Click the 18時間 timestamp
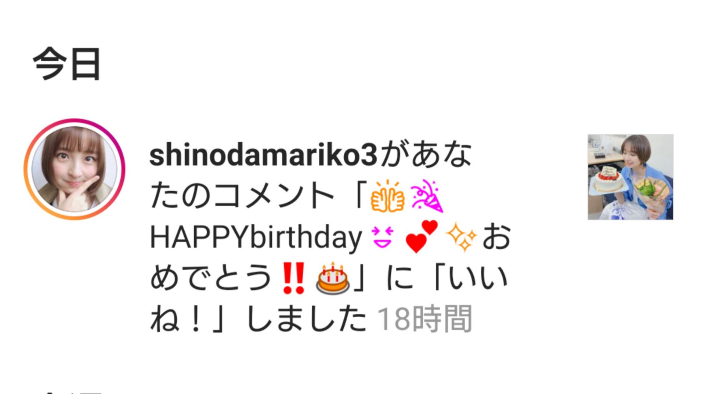The image size is (705, 394). [x=425, y=319]
